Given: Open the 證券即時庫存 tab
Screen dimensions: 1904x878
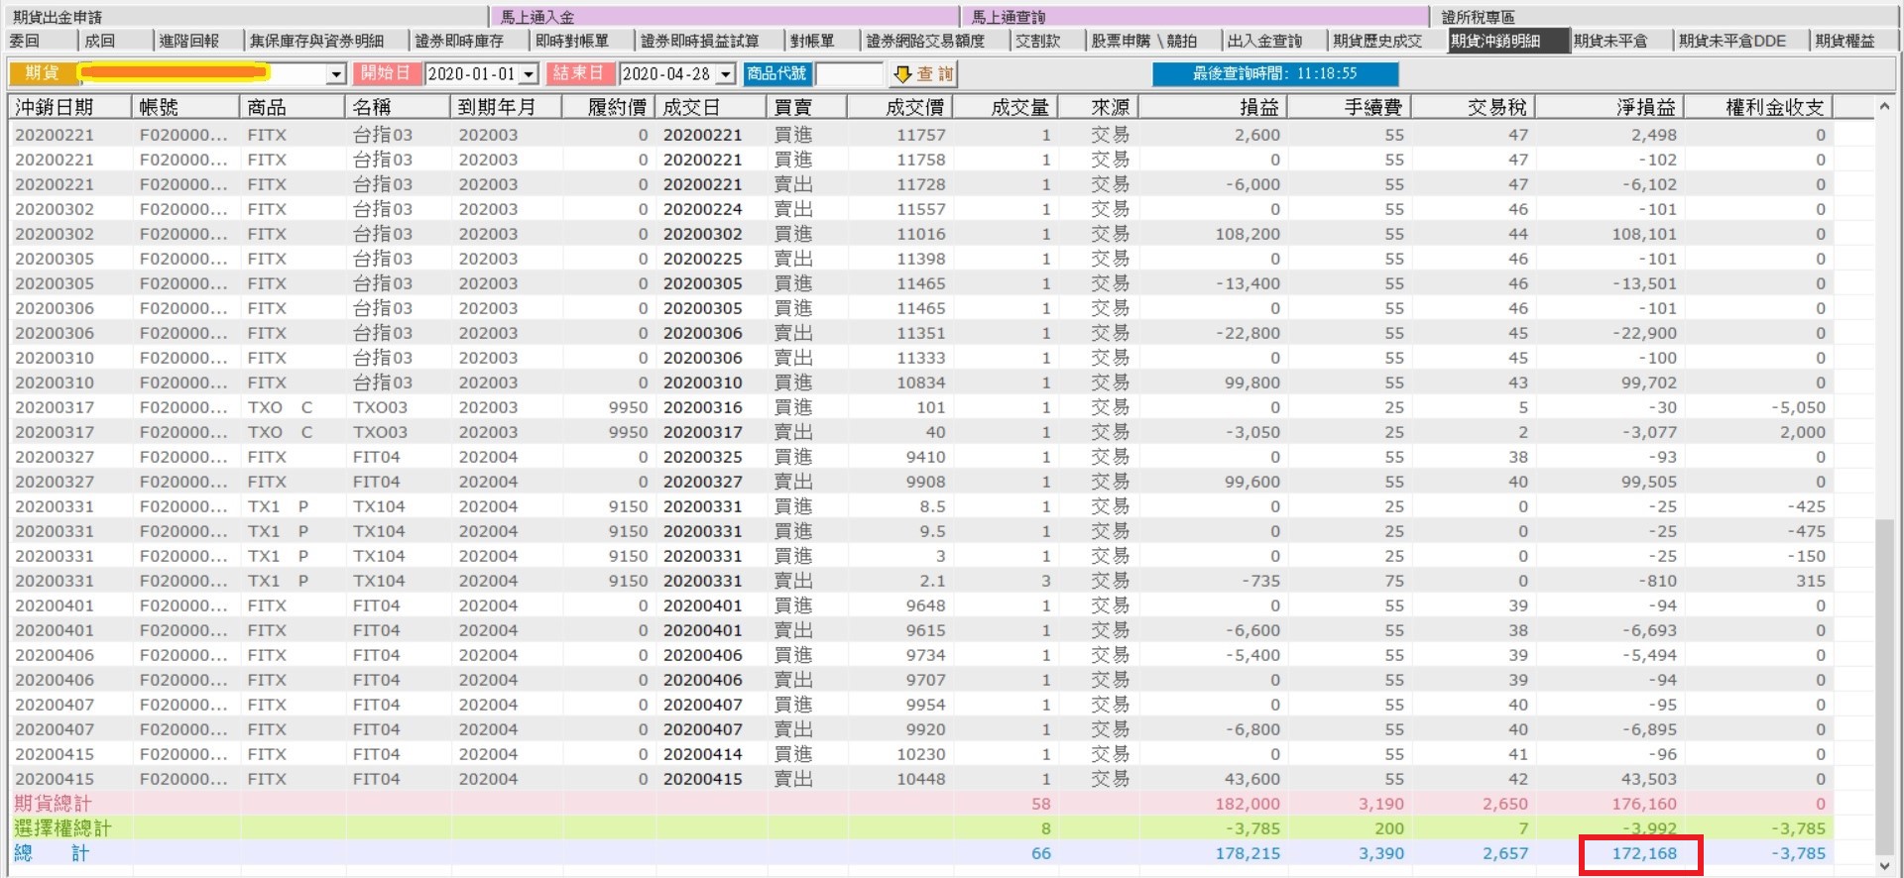Looking at the screenshot, I should (x=469, y=41).
